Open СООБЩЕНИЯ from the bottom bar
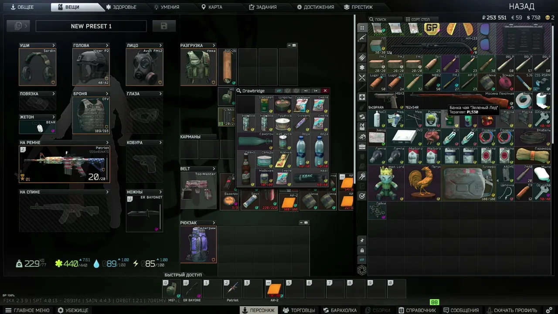558x314 pixels. coord(460,310)
